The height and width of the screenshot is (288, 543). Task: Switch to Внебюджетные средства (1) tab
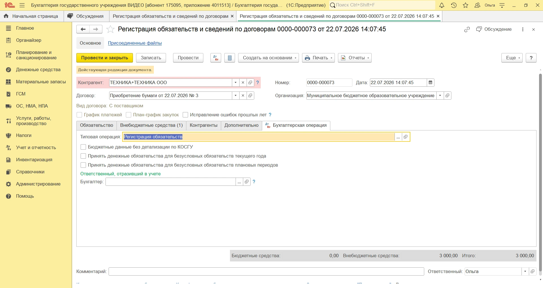(151, 125)
